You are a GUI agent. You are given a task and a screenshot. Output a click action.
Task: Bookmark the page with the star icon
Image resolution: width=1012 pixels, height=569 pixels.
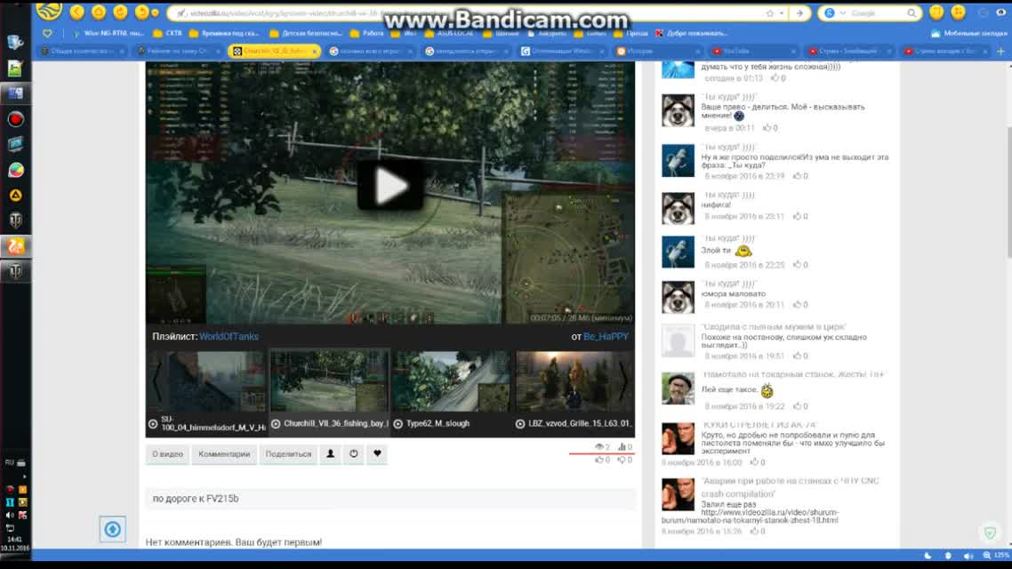[x=770, y=13]
